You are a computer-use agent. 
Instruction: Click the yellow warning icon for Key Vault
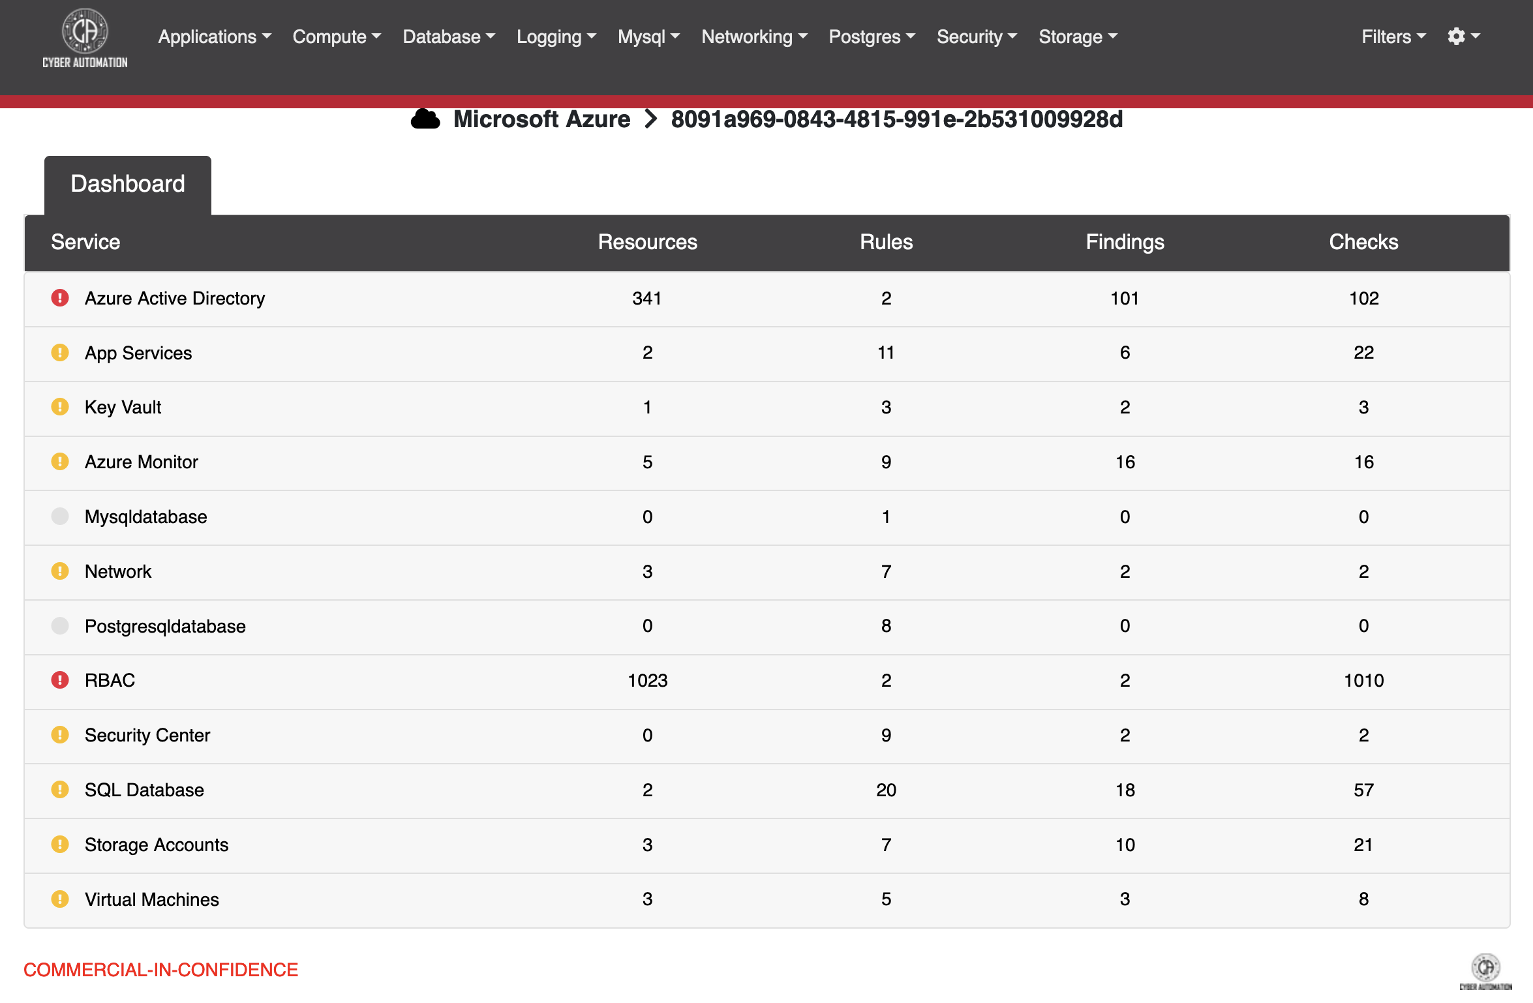(x=60, y=407)
